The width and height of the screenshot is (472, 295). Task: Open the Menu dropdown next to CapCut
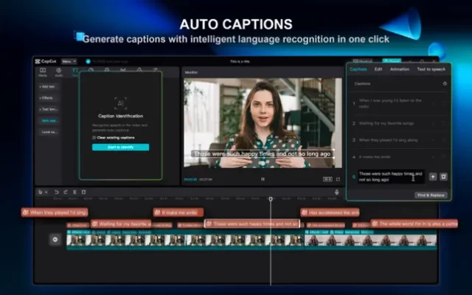tap(69, 61)
